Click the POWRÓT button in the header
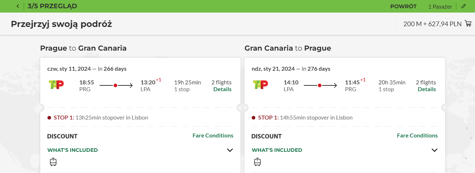Screen dimensions: 475x173 [403, 6]
